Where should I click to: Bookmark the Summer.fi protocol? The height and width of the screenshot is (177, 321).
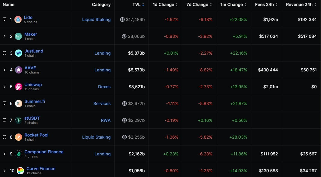(4, 103)
